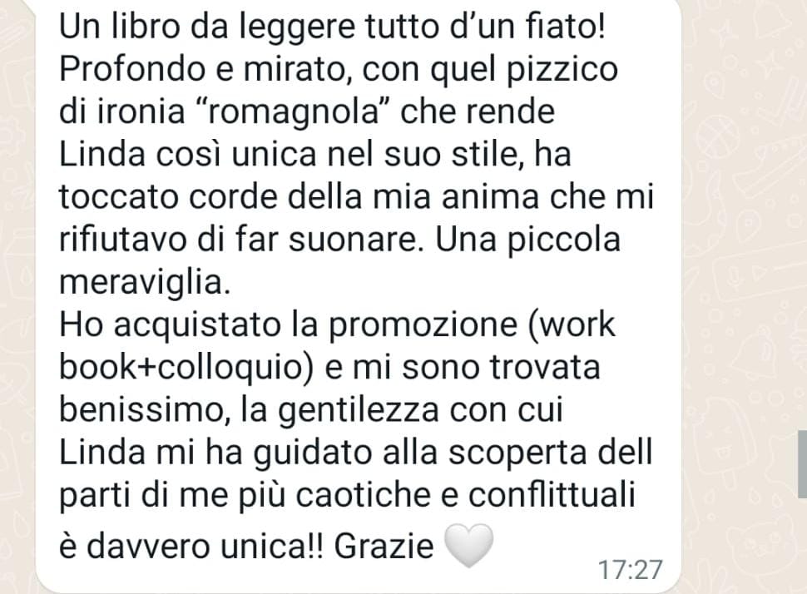Click the word 'rifiutavo' in the message
Image resolution: width=807 pixels, height=594 pixels.
coord(123,240)
